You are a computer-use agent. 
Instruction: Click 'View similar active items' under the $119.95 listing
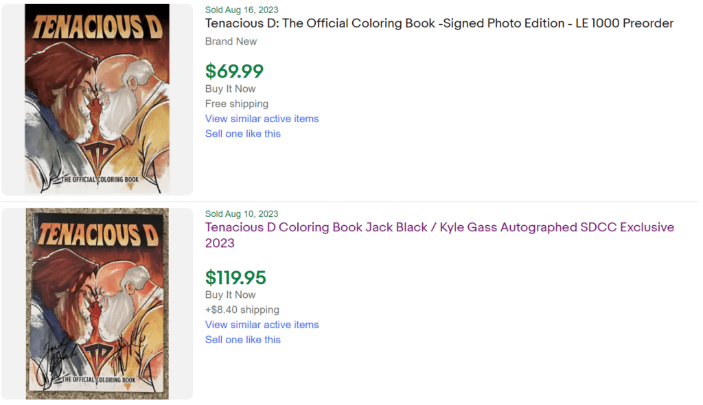point(262,324)
